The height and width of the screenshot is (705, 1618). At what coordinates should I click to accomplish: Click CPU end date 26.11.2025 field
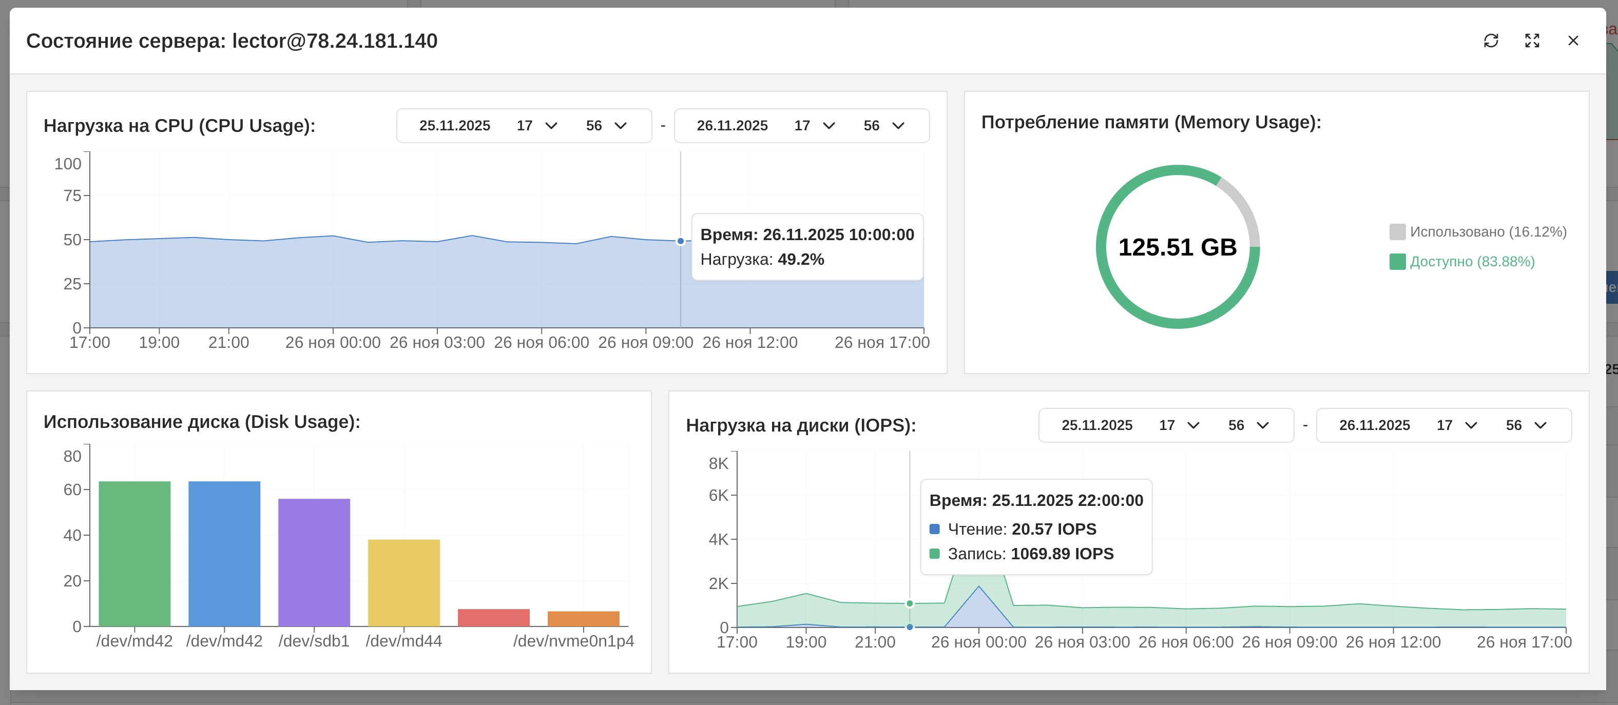731,126
